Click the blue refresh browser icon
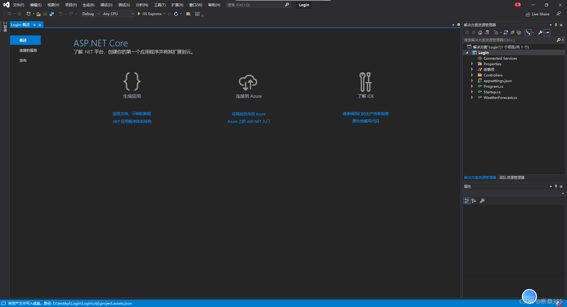Screen dimensions: 567x307 click(176, 14)
